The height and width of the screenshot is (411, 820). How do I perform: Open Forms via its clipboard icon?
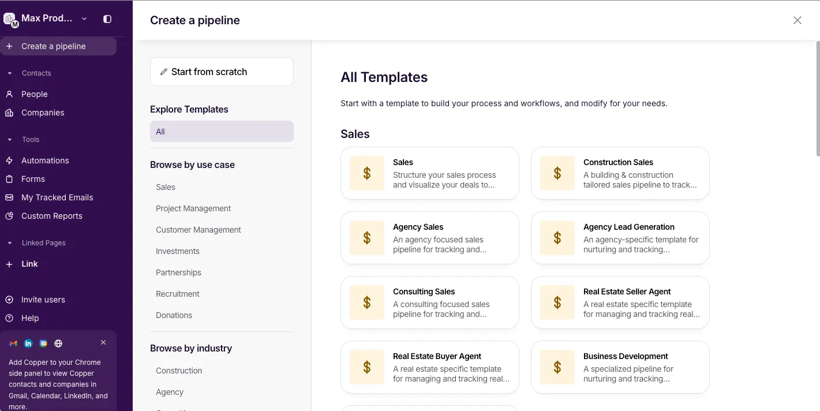(x=9, y=178)
